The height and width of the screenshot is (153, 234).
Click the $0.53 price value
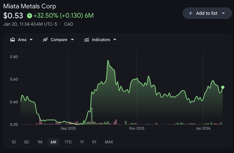coord(13,16)
